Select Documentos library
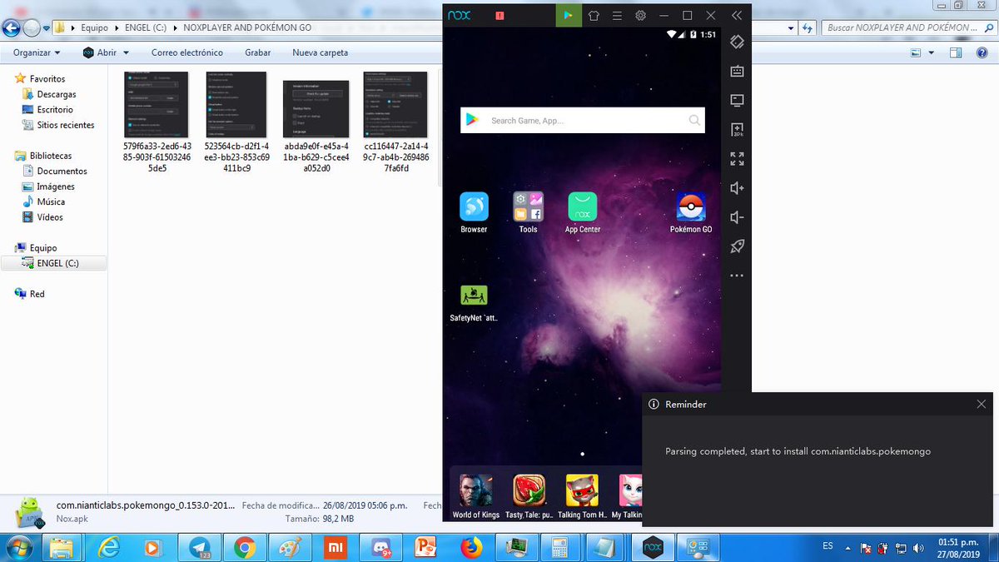999x562 pixels. 62,171
